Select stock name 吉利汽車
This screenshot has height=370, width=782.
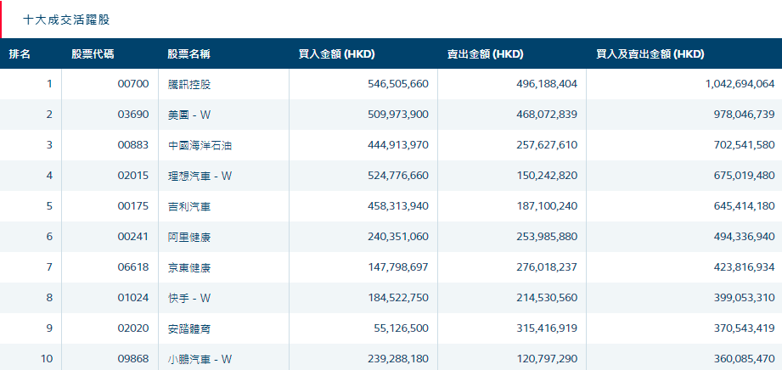189,206
